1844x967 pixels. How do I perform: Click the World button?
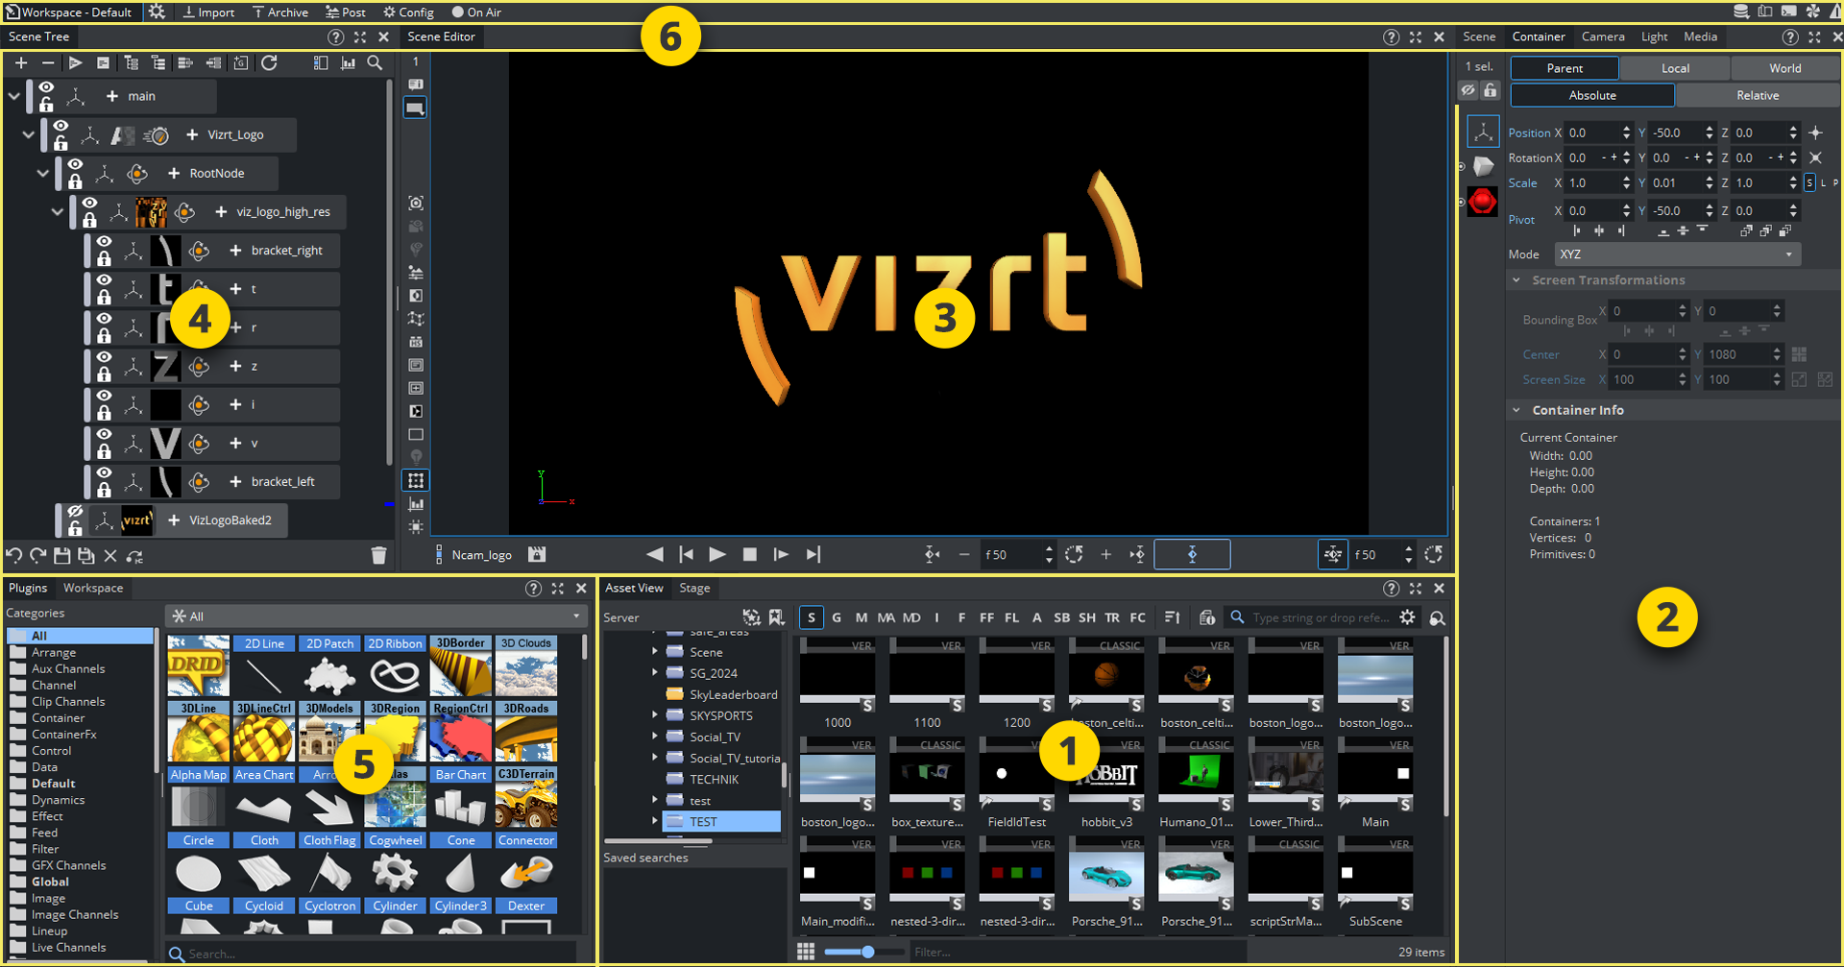coord(1784,68)
